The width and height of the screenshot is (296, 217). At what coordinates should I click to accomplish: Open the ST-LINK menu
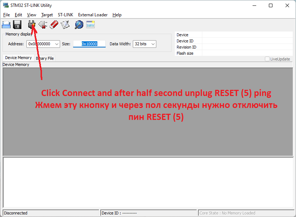(x=65, y=15)
